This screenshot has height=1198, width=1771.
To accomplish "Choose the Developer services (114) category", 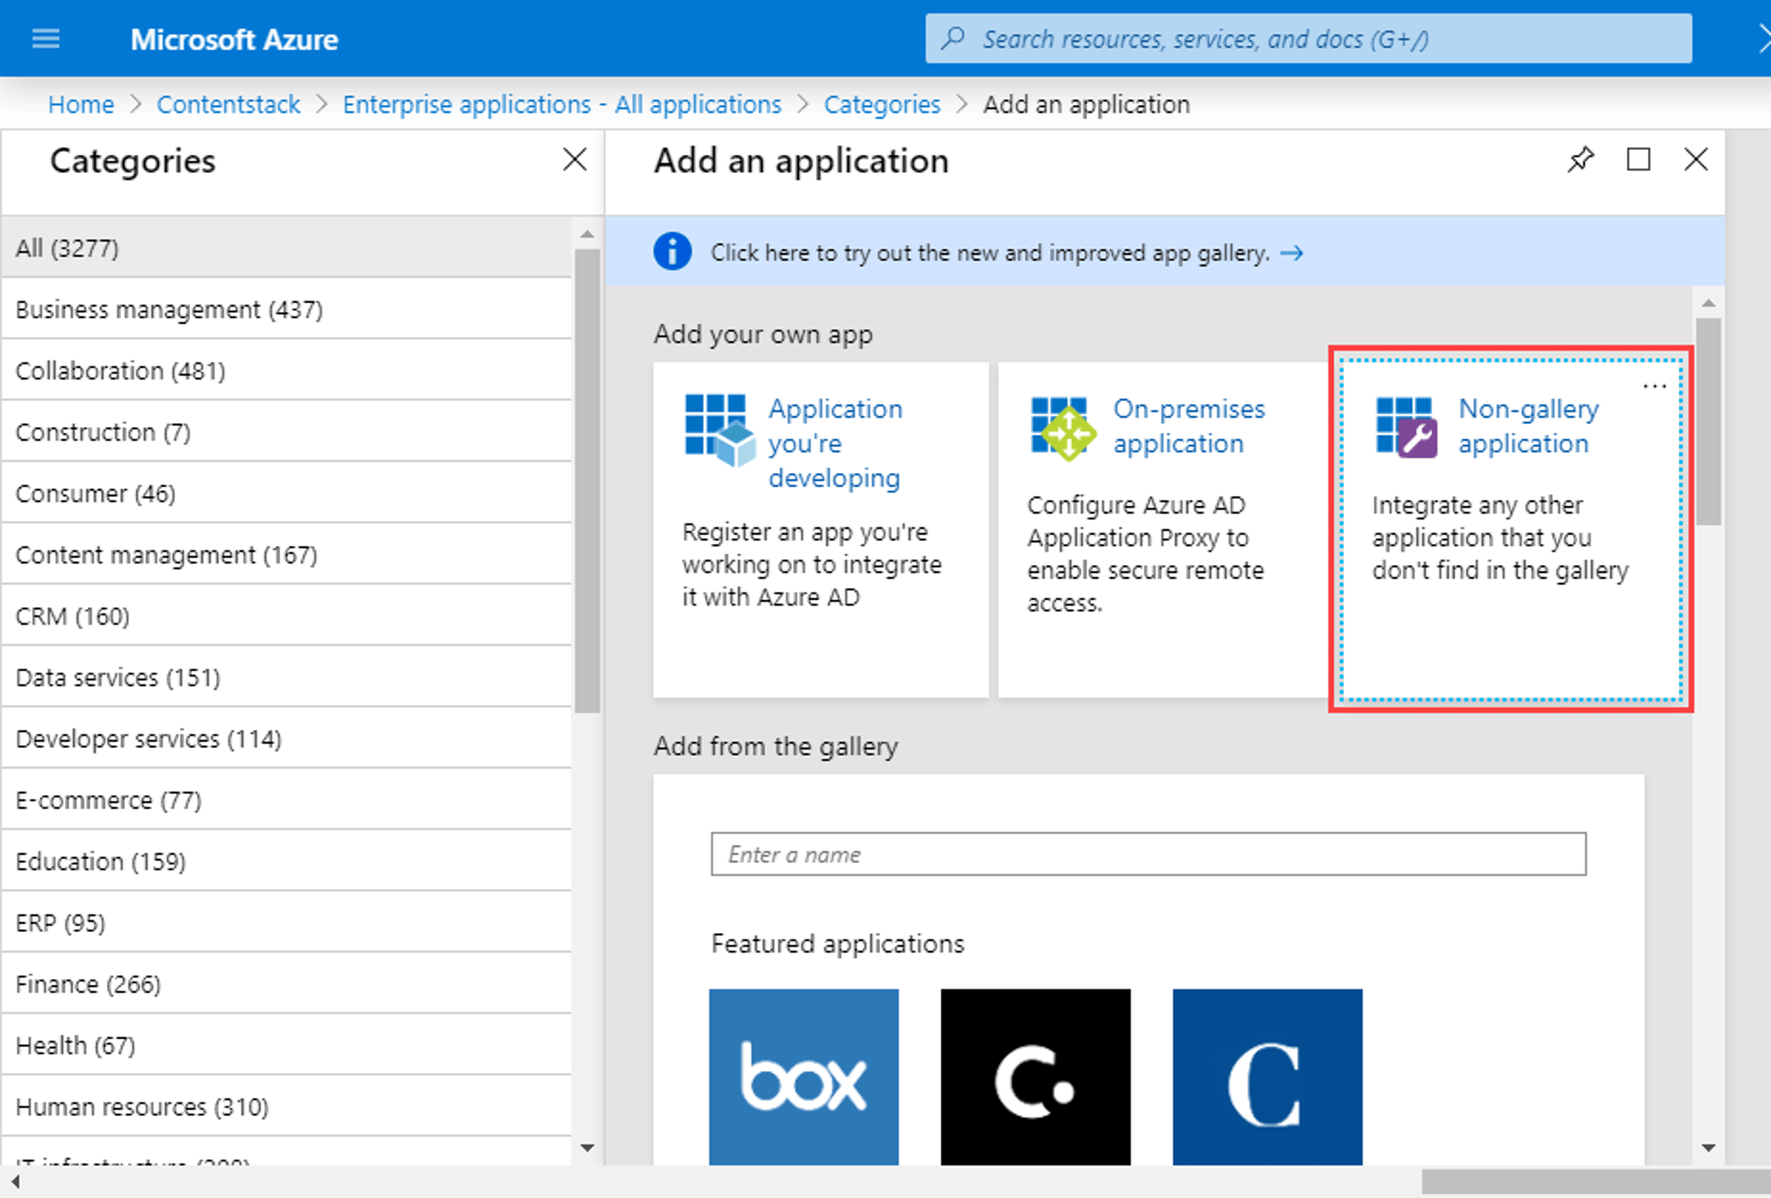I will coord(286,739).
